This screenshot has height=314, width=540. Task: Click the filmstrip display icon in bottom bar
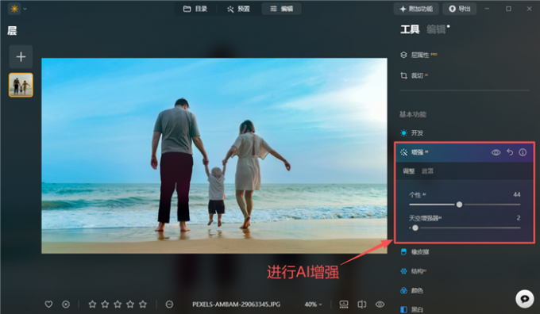pos(344,304)
